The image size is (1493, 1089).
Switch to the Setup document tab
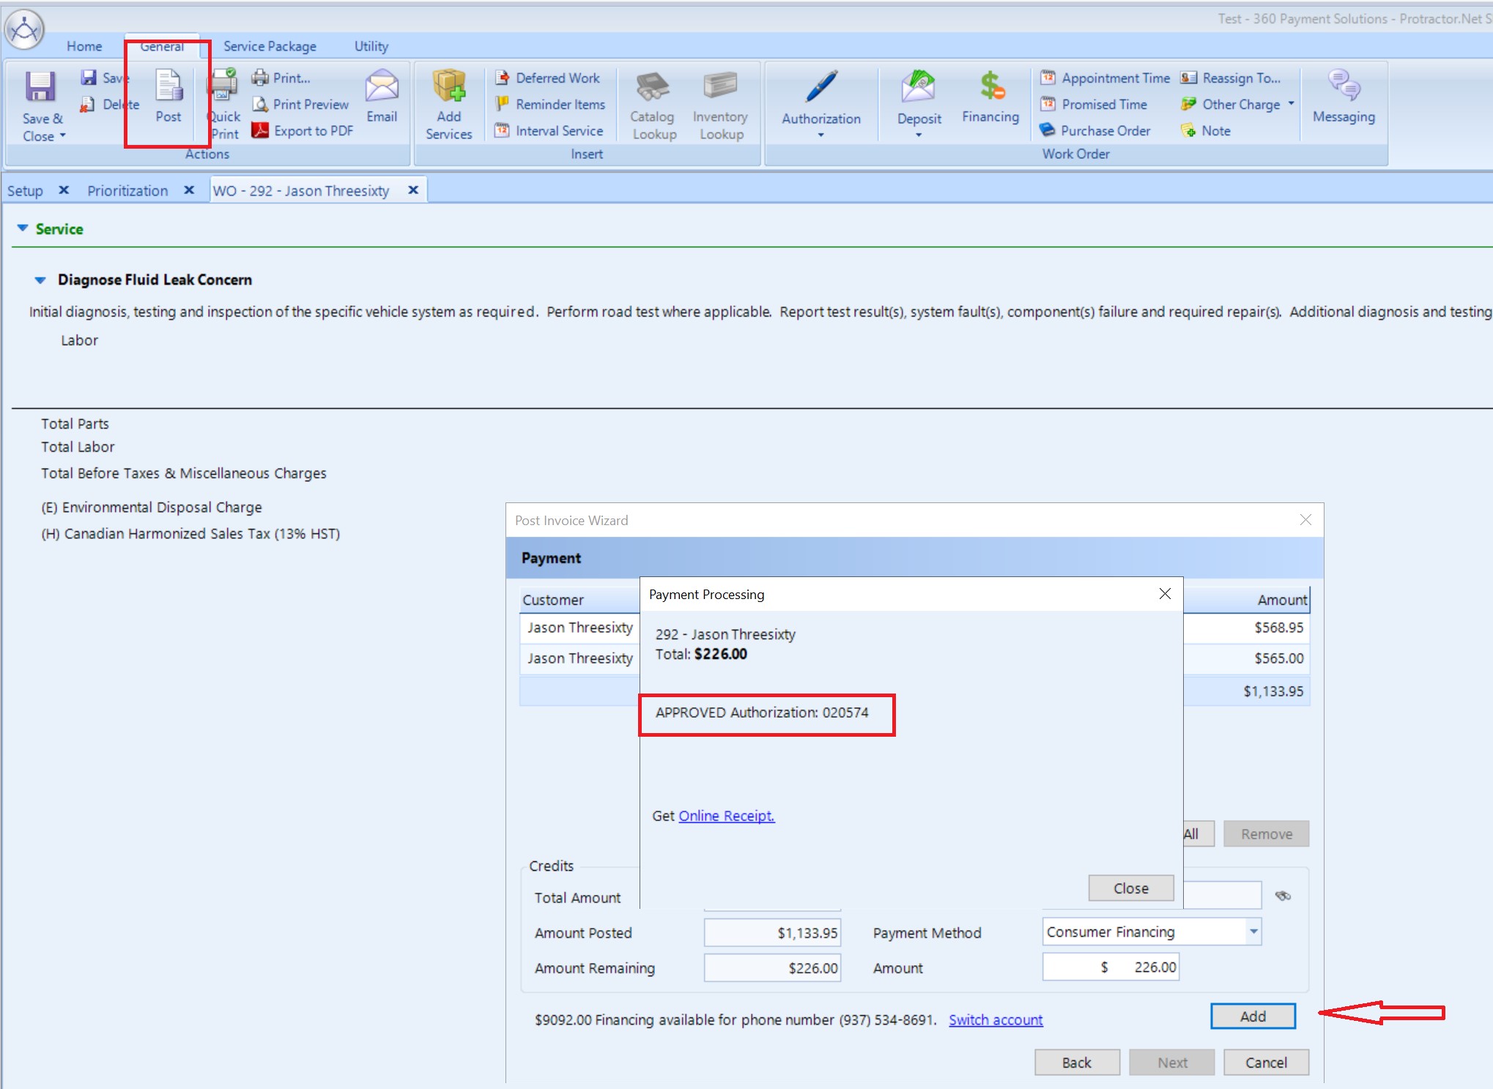pyautogui.click(x=25, y=190)
